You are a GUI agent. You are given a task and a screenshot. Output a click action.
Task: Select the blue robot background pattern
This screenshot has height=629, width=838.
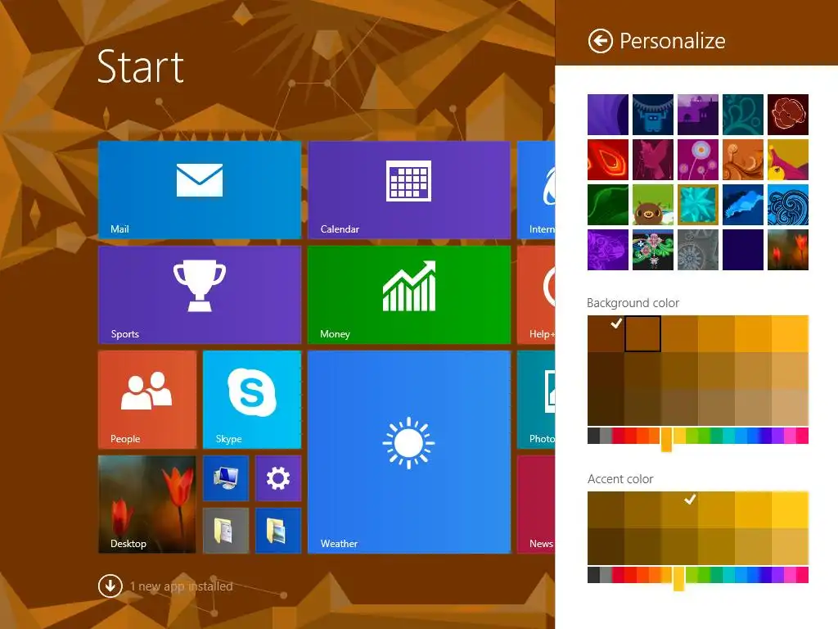[x=652, y=115]
